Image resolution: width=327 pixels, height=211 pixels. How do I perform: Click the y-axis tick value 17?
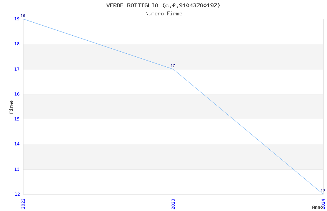tap(17, 69)
